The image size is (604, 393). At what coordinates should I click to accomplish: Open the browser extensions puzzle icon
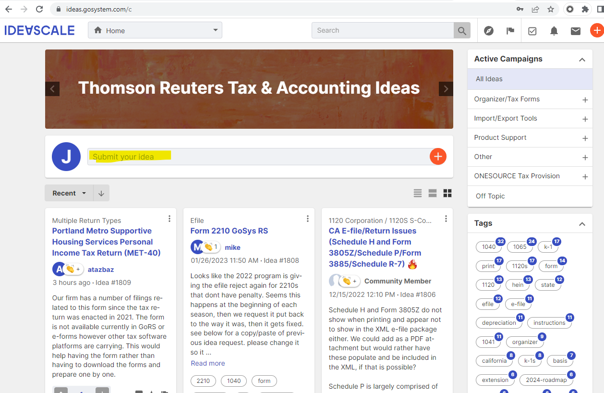point(585,9)
